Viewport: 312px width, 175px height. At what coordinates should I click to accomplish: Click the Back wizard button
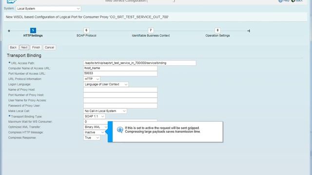[13, 48]
